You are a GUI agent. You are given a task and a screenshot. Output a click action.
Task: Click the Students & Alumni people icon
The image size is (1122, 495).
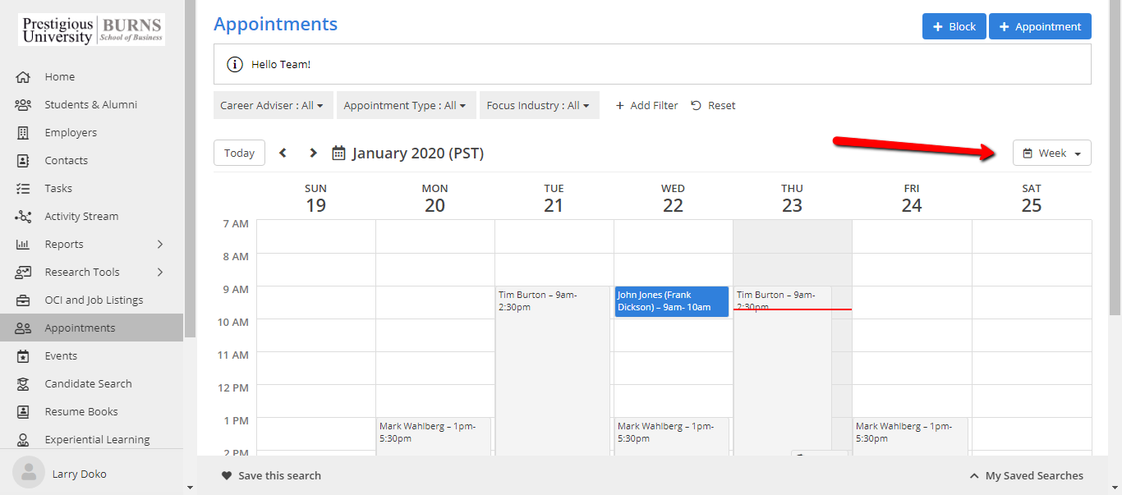tap(23, 105)
